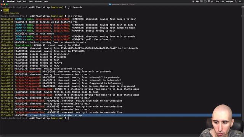The height and width of the screenshot is (137, 244).
Task: Click 'HEAD@{11}: checkout: moving from main to 1947ca033'
Action: [50, 51]
